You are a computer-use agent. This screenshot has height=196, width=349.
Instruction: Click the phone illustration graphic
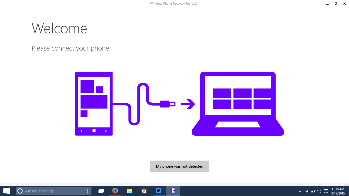[x=94, y=104]
